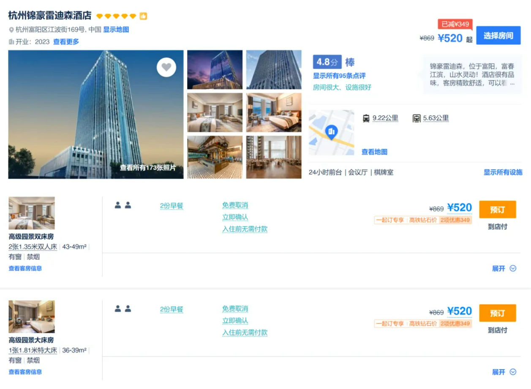Click the location pin icon beside address
The width and height of the screenshot is (531, 389).
point(11,30)
